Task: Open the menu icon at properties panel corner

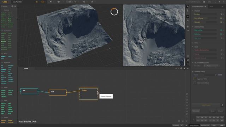Action: 222,7
